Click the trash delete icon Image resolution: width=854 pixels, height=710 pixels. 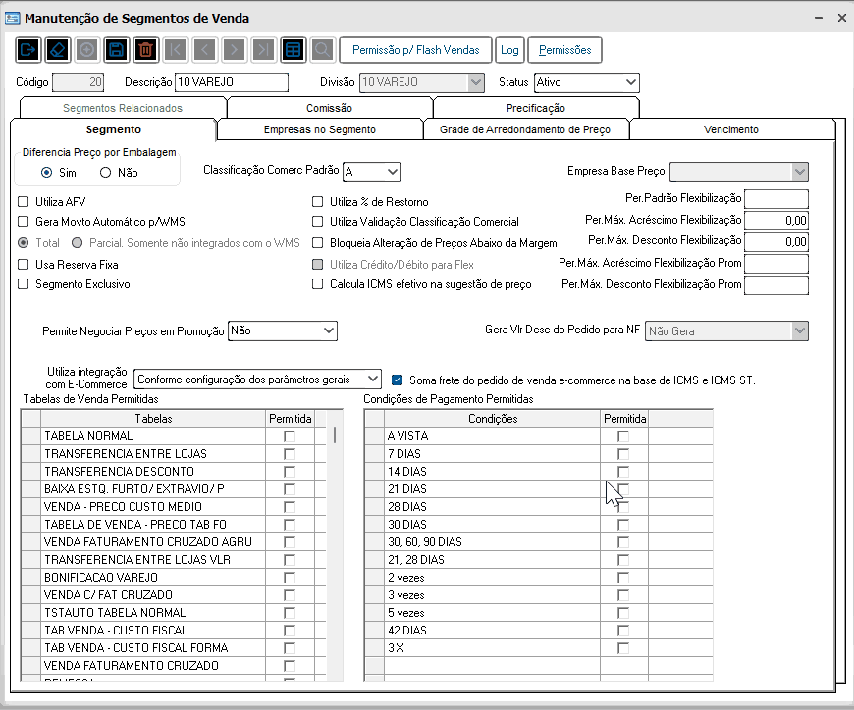click(145, 50)
